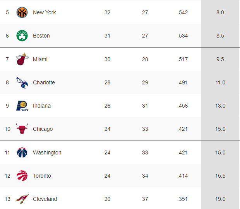Screen dimensions: 240x209
Task: Select the Charlotte Hornets logo
Action: click(22, 82)
